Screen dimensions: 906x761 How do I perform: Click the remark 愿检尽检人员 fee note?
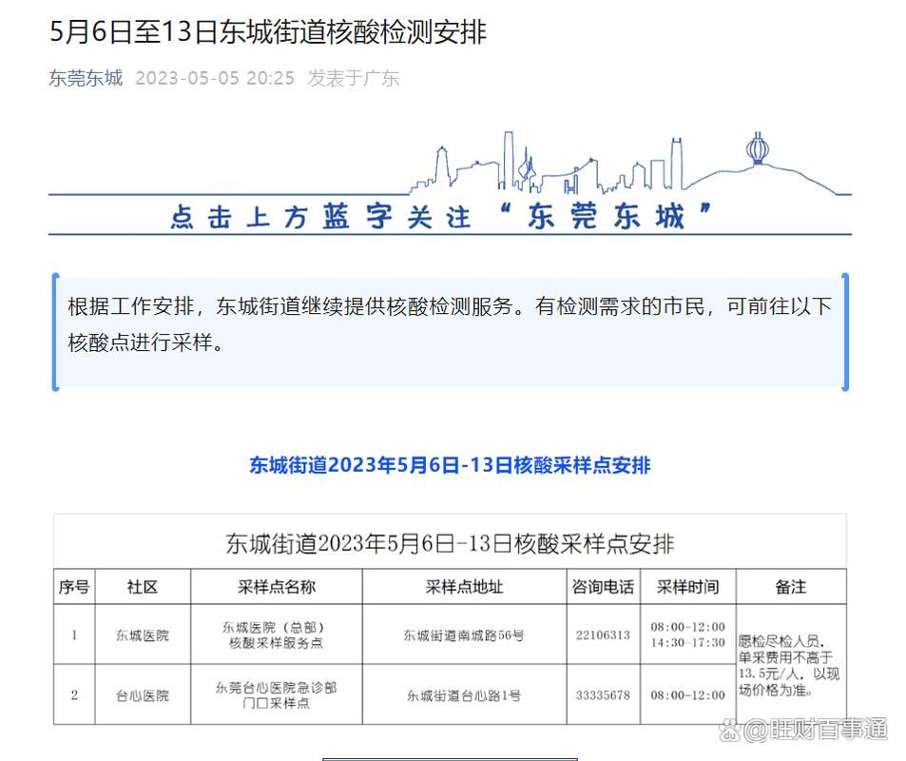point(789,666)
